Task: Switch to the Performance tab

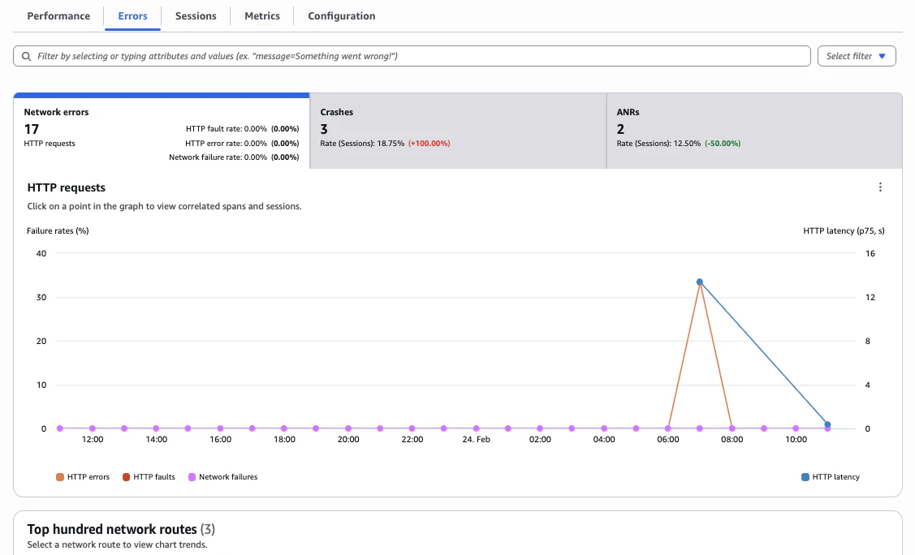Action: tap(58, 15)
